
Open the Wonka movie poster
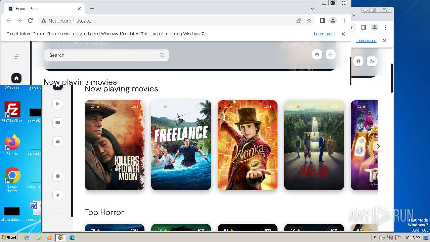coord(248,145)
